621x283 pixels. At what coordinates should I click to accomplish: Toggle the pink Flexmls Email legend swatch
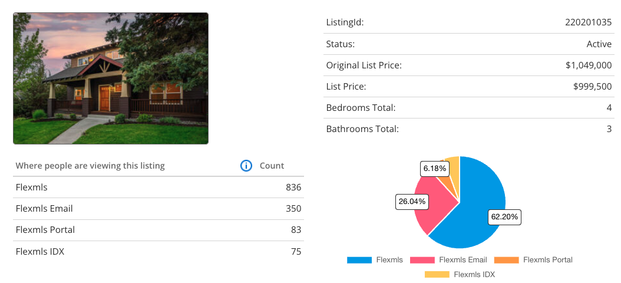point(422,260)
